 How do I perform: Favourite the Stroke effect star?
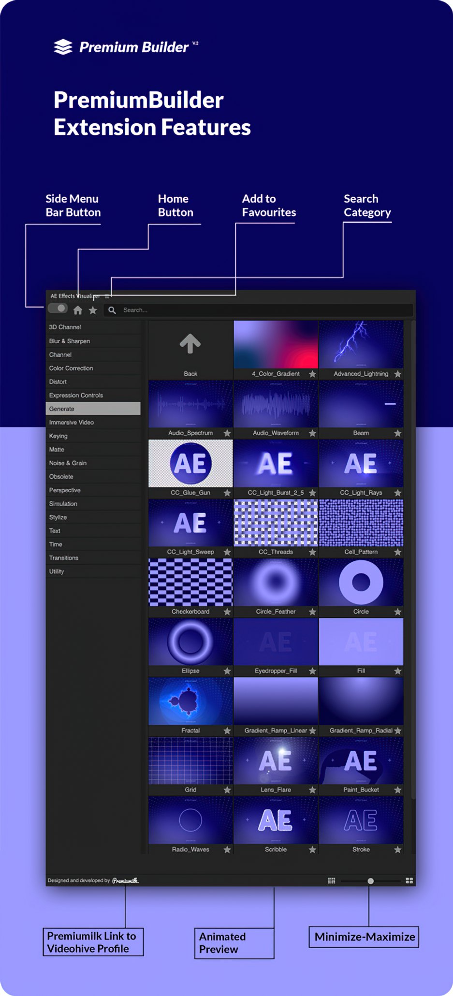[x=397, y=850]
